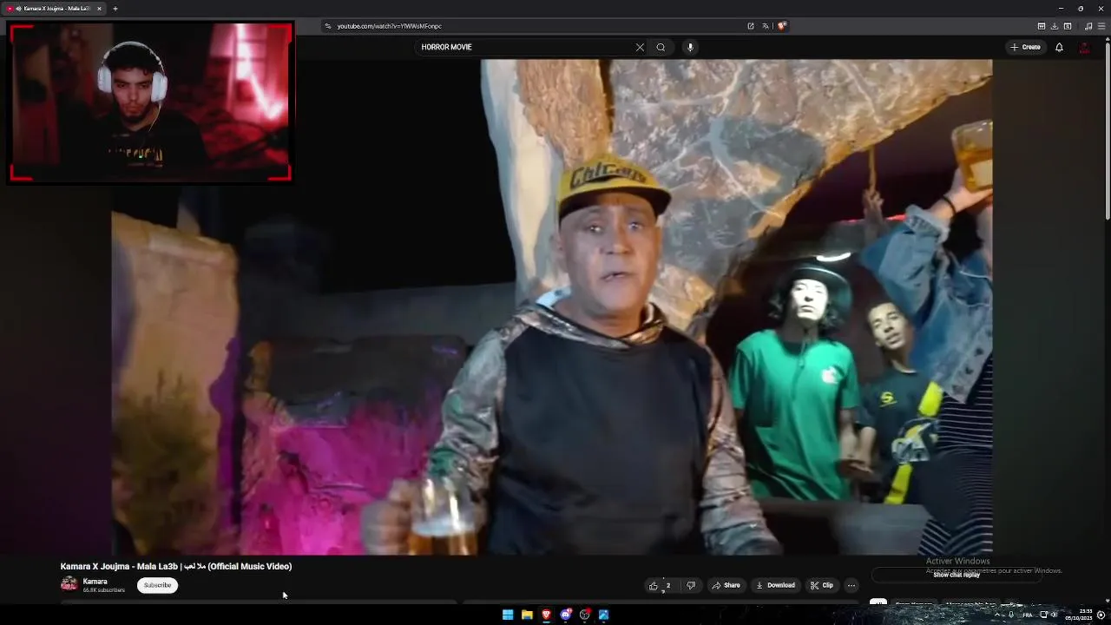Dislike the video with thumbs down
The image size is (1111, 625).
[x=691, y=585]
